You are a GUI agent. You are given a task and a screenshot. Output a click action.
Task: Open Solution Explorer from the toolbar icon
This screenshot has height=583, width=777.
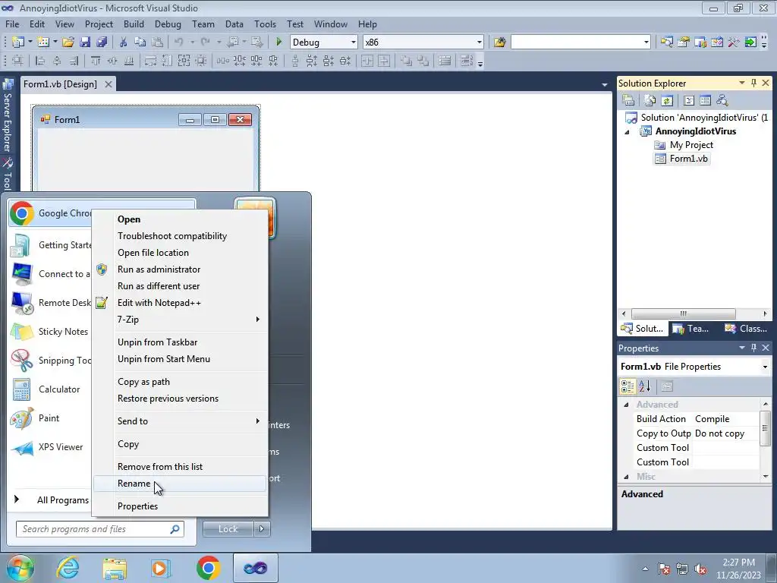click(x=666, y=43)
